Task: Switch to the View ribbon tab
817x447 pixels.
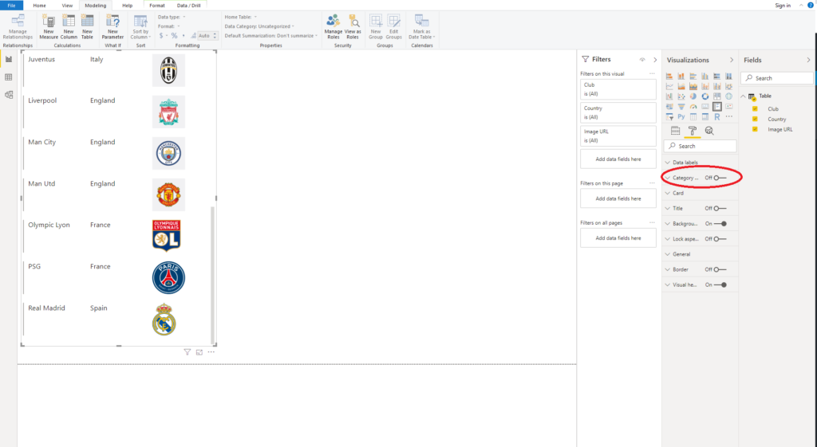Action: pyautogui.click(x=67, y=6)
